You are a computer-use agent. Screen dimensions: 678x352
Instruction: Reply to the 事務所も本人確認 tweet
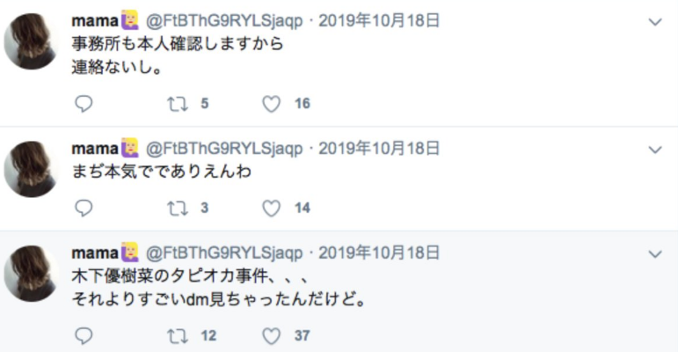click(84, 104)
